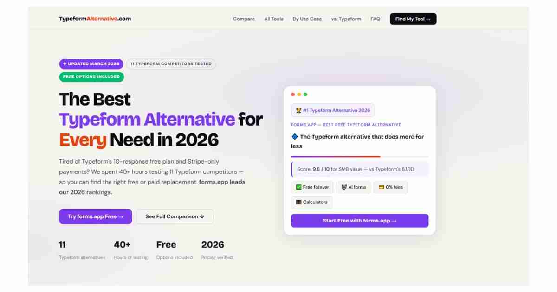This screenshot has width=557, height=292.
Task: Expand the See Full Comparison section
Action: [175, 216]
